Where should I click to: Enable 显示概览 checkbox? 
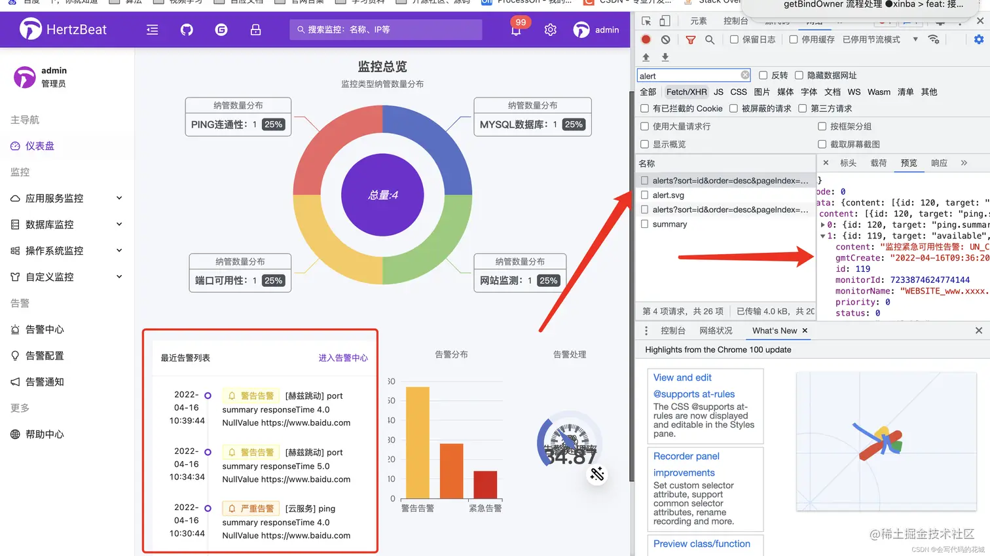[x=644, y=144]
